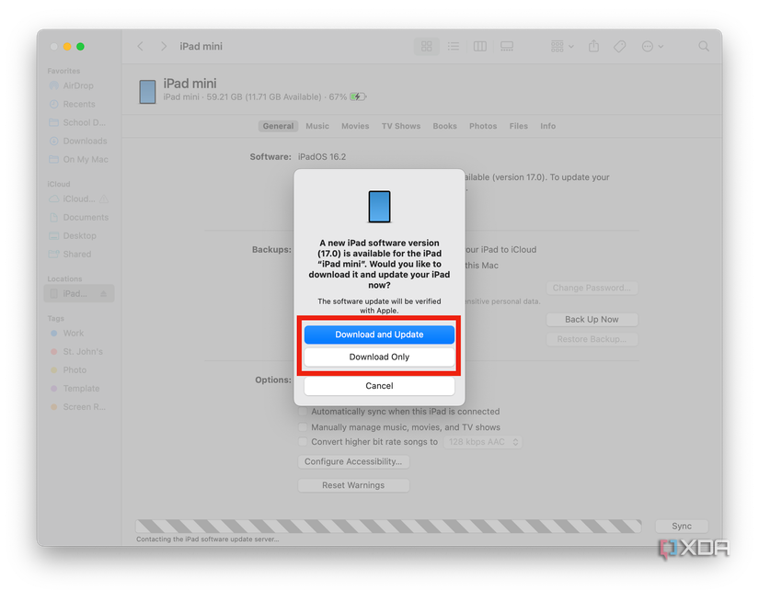The width and height of the screenshot is (759, 590).
Task: Switch to the Music tab
Action: 316,126
